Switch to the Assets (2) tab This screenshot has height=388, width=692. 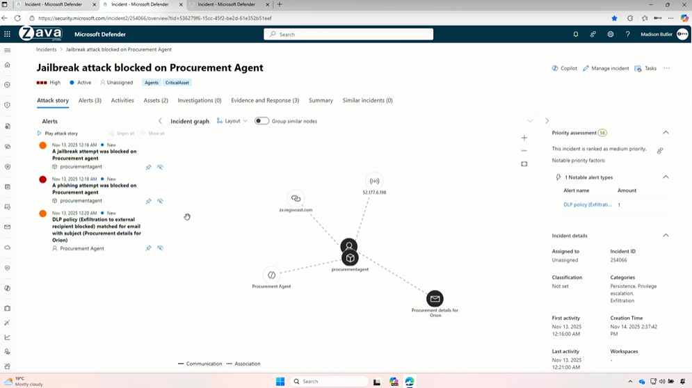(x=156, y=100)
